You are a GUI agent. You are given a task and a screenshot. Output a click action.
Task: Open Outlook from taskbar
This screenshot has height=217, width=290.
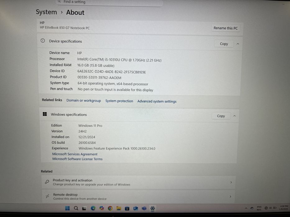[136, 208]
